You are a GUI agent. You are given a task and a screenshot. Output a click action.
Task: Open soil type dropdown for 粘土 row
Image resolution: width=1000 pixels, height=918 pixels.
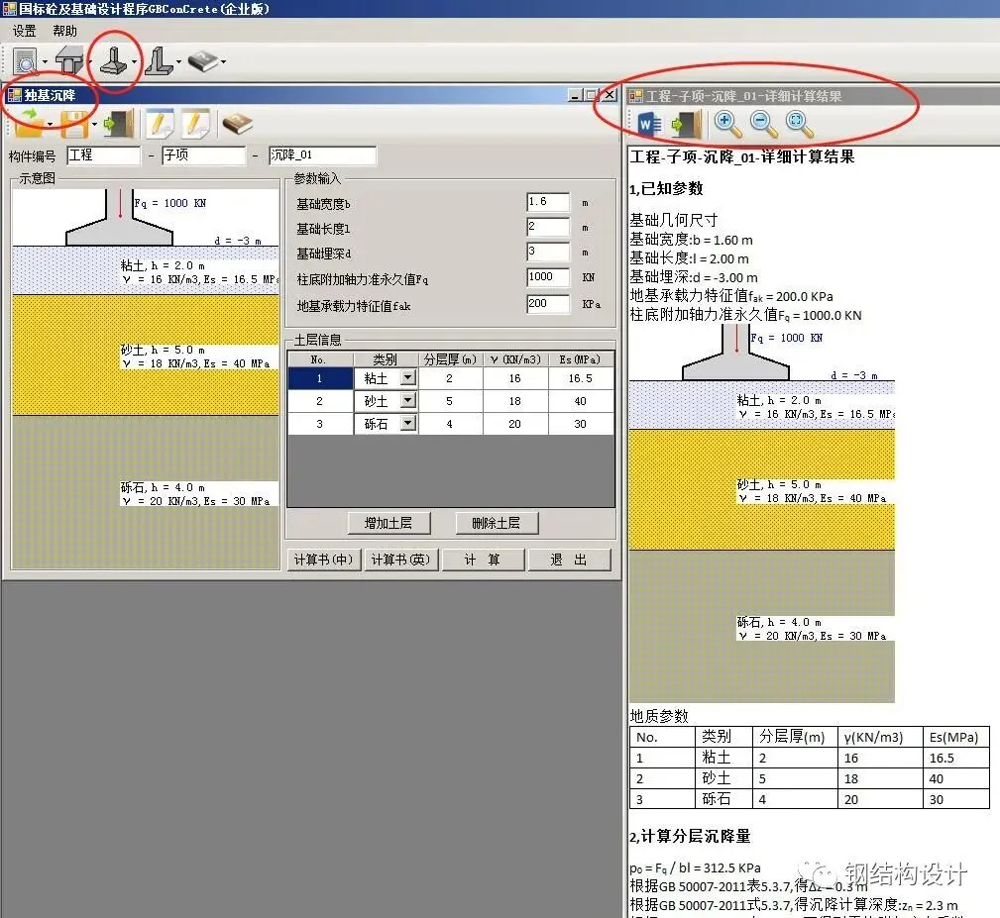click(x=407, y=377)
